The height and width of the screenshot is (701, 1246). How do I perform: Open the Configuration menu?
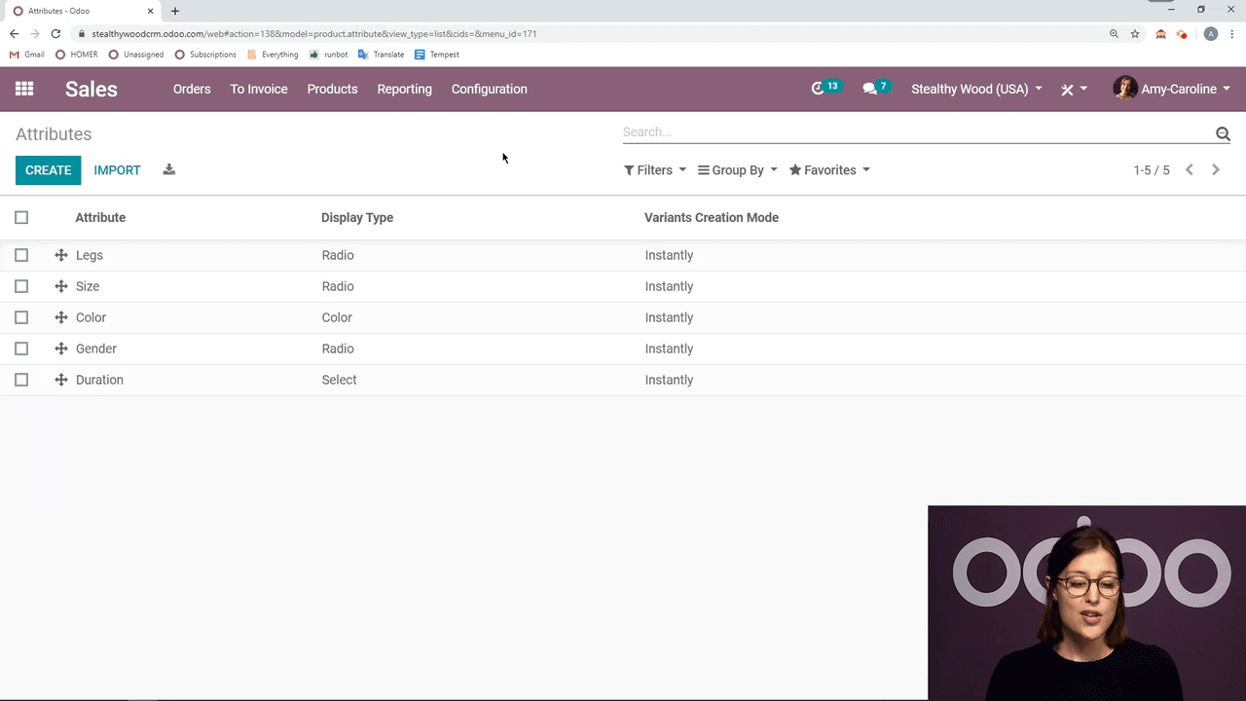(489, 89)
